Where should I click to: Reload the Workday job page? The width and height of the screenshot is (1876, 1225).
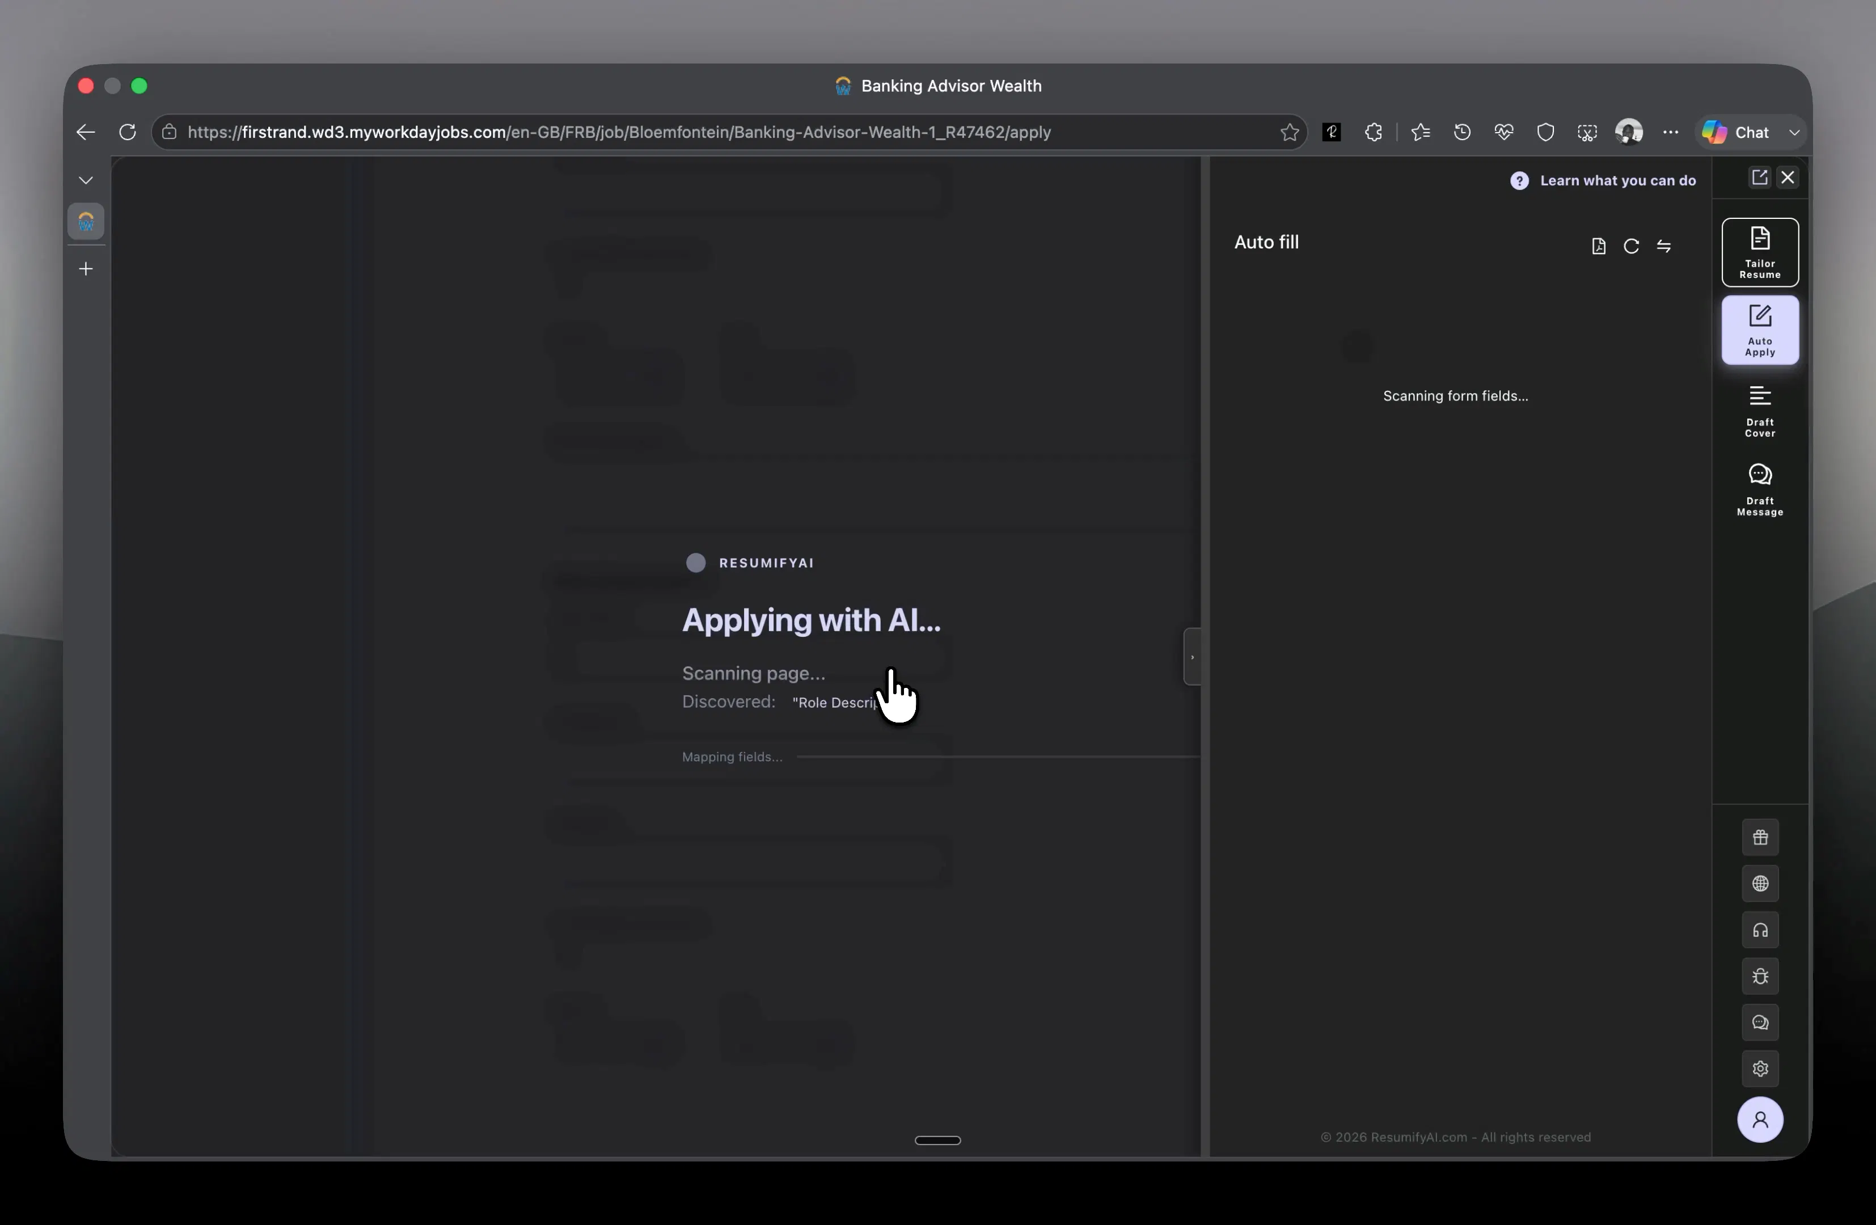(x=128, y=133)
